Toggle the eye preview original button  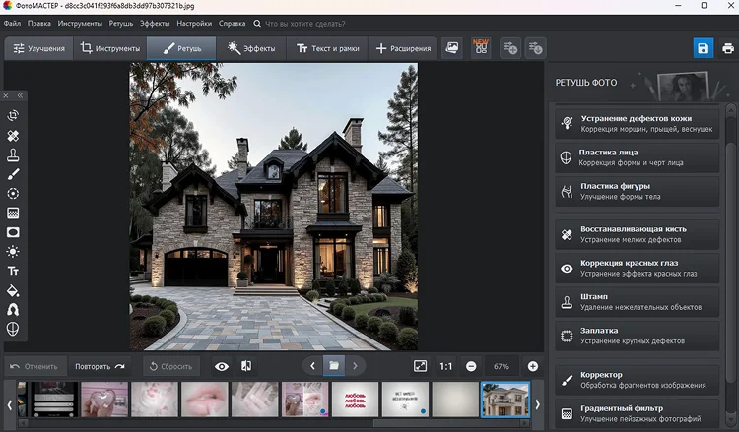pyautogui.click(x=222, y=366)
